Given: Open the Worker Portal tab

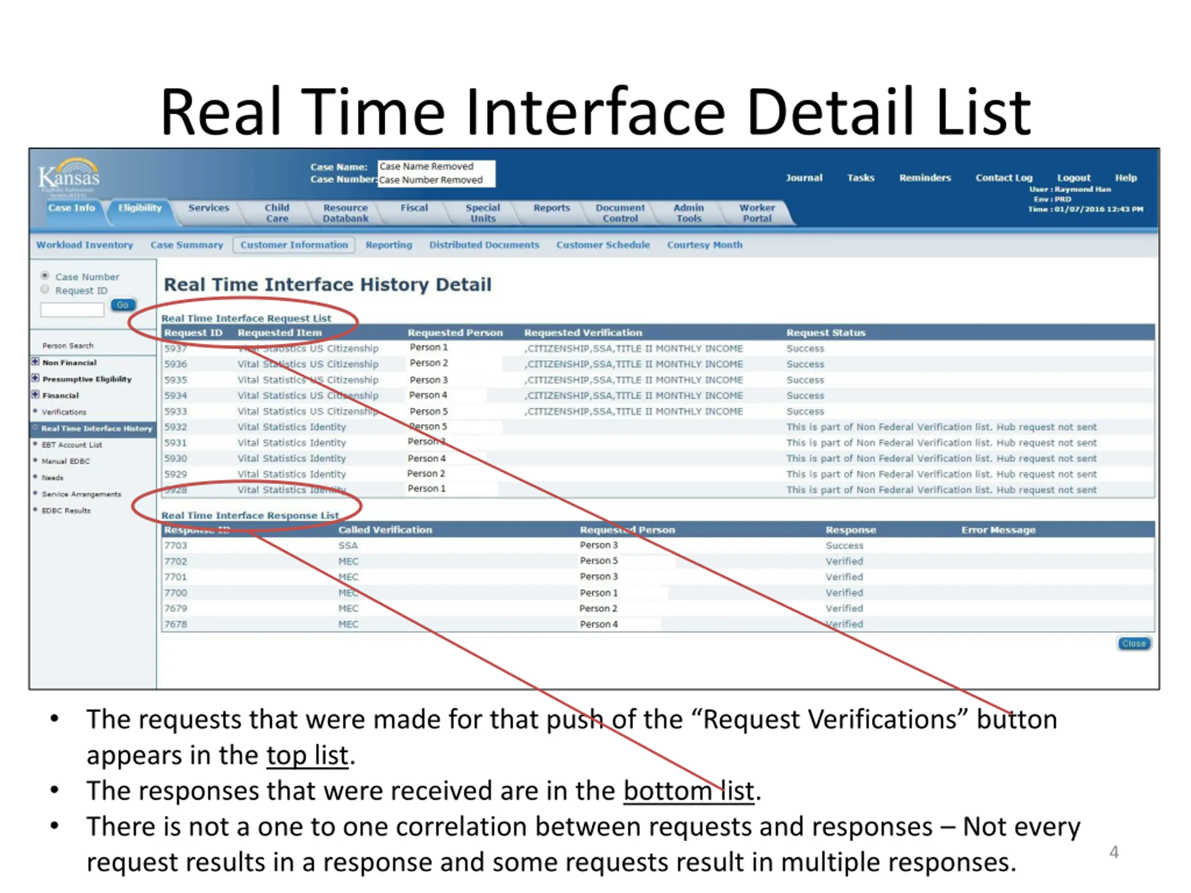Looking at the screenshot, I should coord(757,213).
